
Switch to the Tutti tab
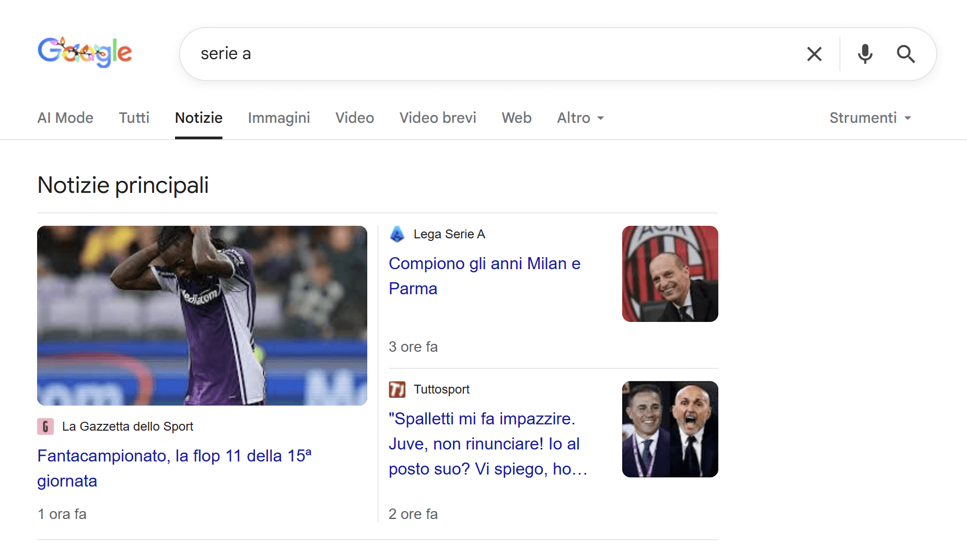(x=134, y=118)
